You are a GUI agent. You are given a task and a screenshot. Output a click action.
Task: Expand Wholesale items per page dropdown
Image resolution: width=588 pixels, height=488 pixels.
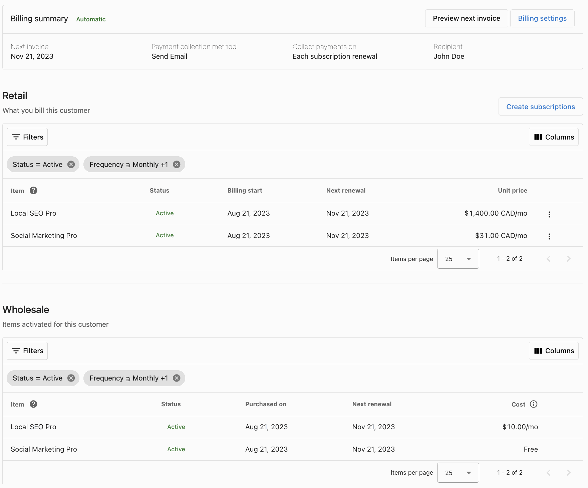[458, 473]
